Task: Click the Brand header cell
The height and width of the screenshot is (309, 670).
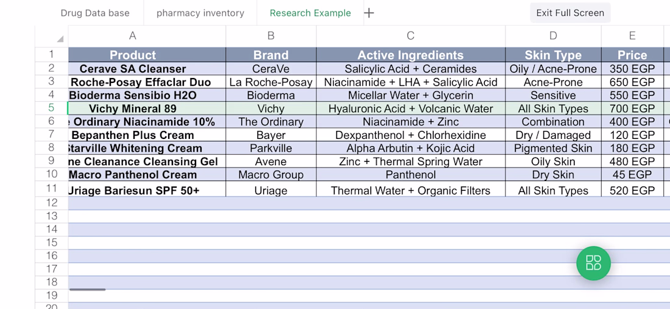Action: 271,55
